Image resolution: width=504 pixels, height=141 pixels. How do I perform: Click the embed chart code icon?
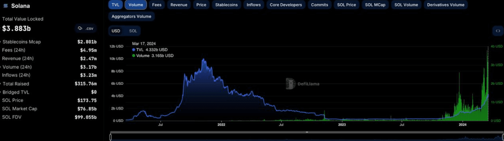498,31
